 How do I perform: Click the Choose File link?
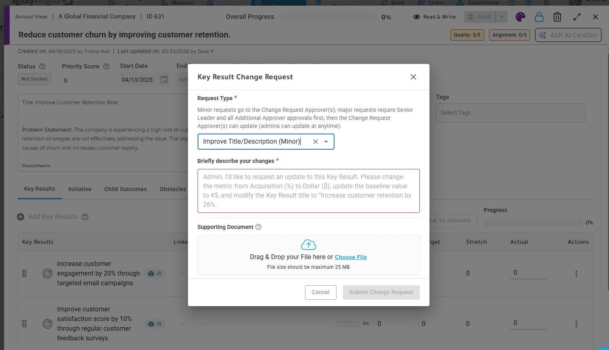(x=351, y=257)
